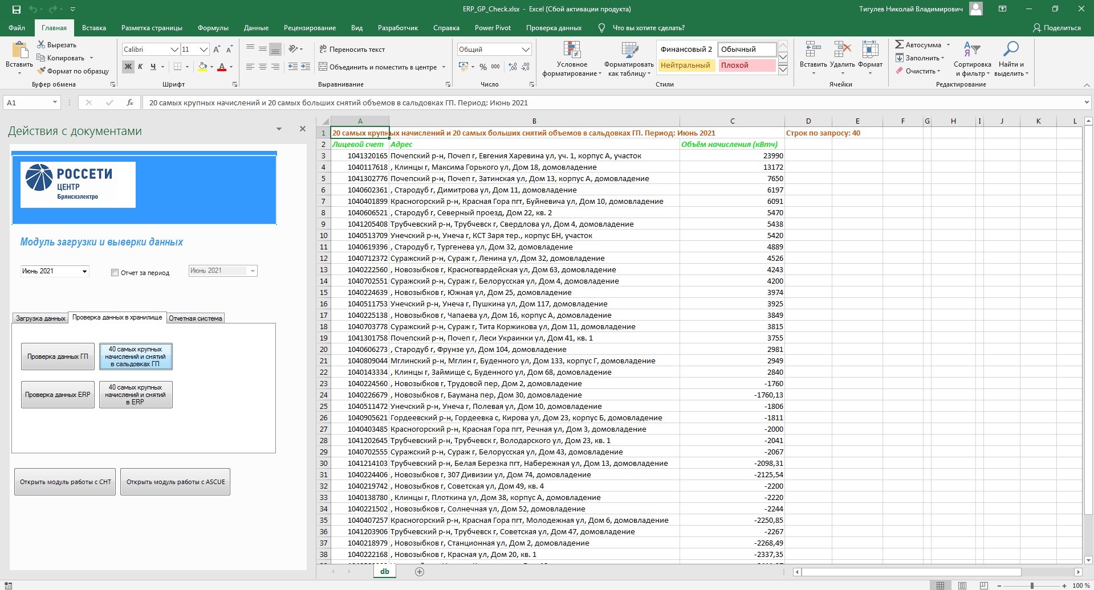Align text left icon
1094x590 pixels.
click(x=250, y=67)
